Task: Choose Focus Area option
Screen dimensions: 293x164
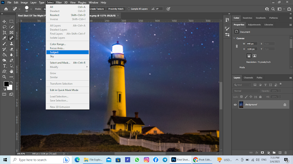Action: coord(67,48)
